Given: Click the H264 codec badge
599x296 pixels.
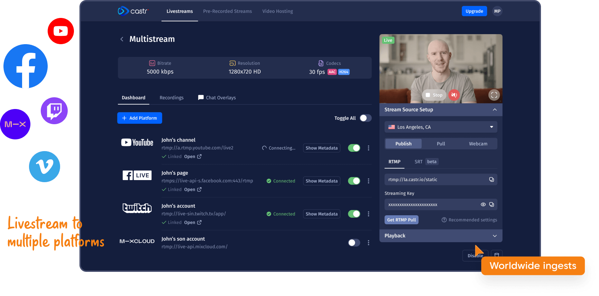Looking at the screenshot, I should tap(344, 72).
